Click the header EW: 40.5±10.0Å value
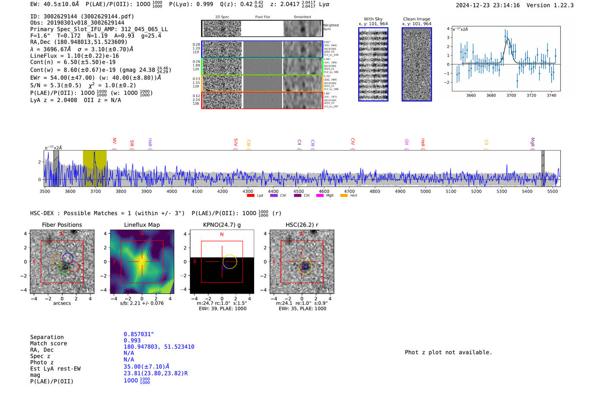 tap(55, 4)
